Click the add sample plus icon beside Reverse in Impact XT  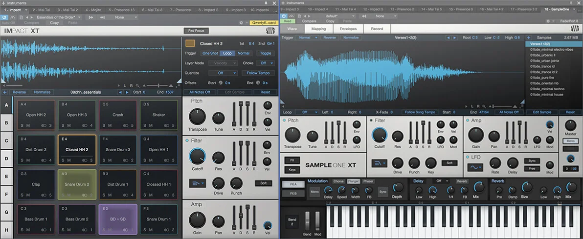4,92
